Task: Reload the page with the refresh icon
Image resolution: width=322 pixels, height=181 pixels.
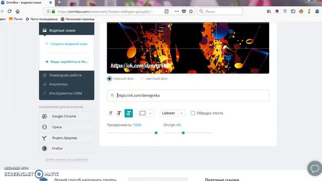Action: click(10, 12)
